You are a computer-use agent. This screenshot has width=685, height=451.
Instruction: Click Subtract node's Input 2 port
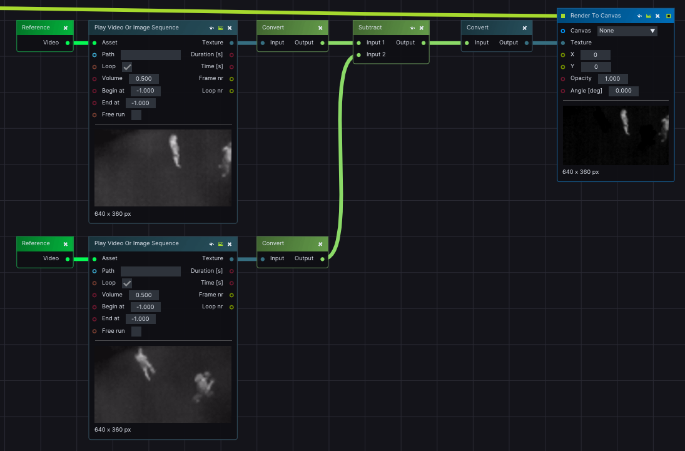[x=358, y=55]
